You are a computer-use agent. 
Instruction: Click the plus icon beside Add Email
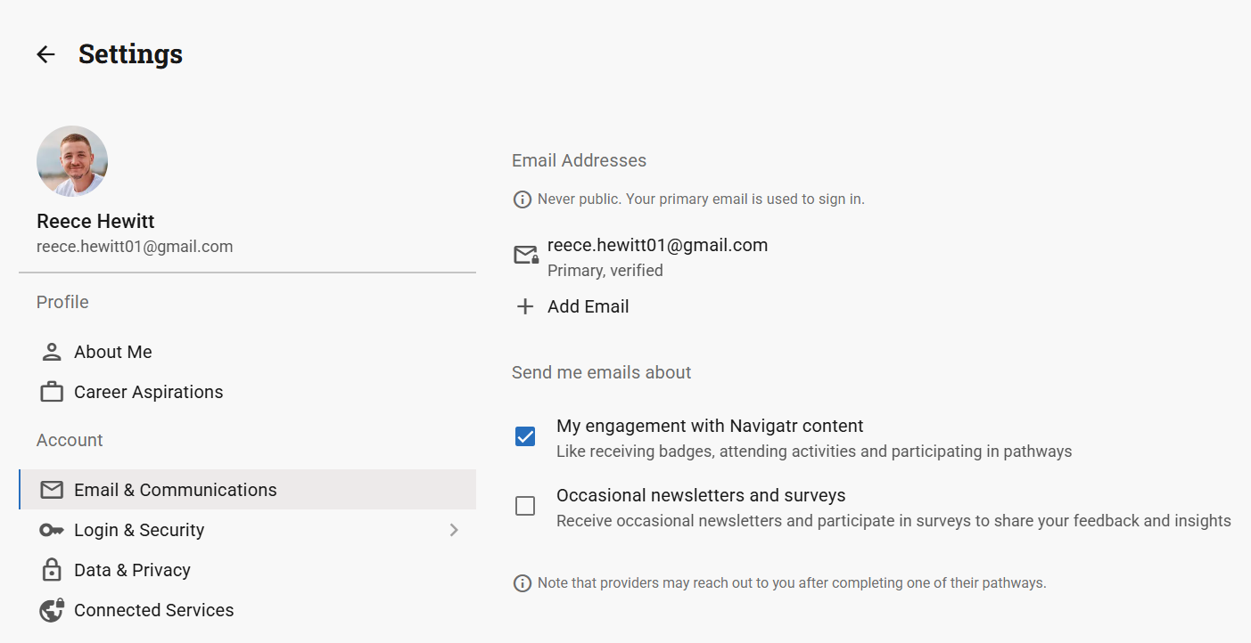pos(525,306)
